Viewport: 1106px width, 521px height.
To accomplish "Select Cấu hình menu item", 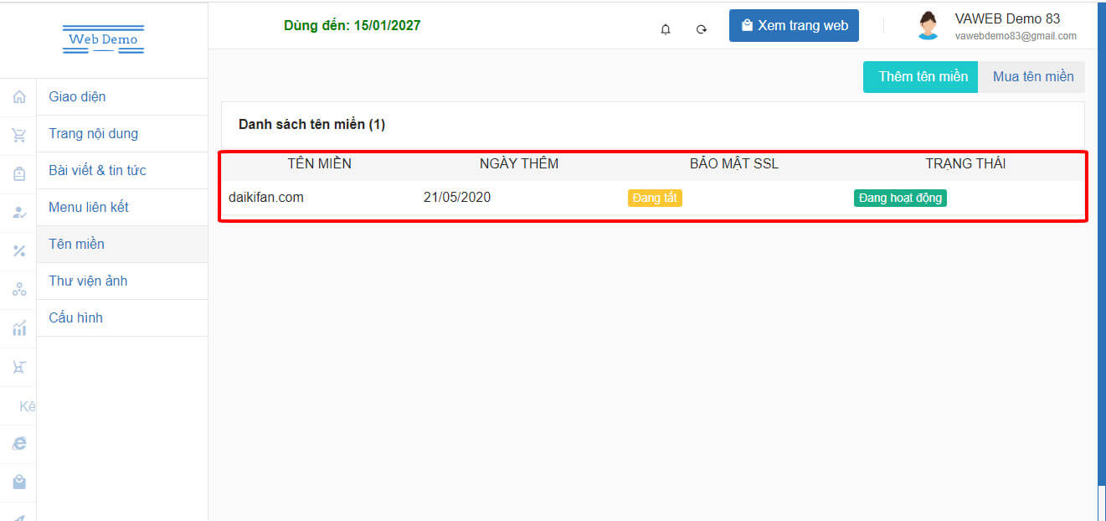I will coord(75,317).
